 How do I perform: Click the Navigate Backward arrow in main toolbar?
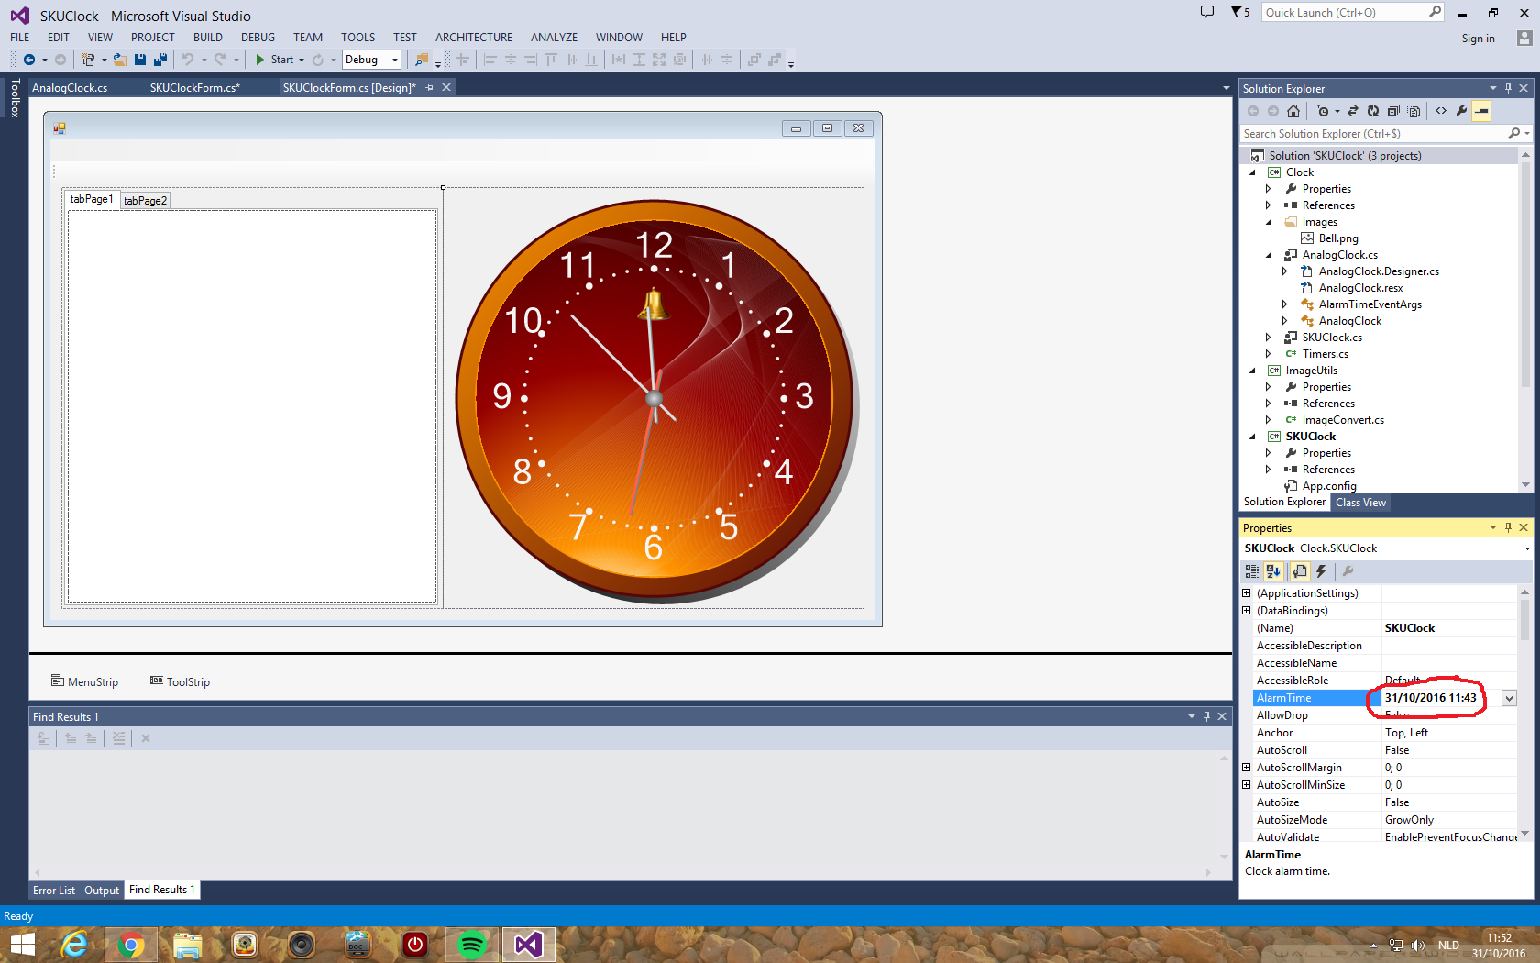click(x=29, y=60)
